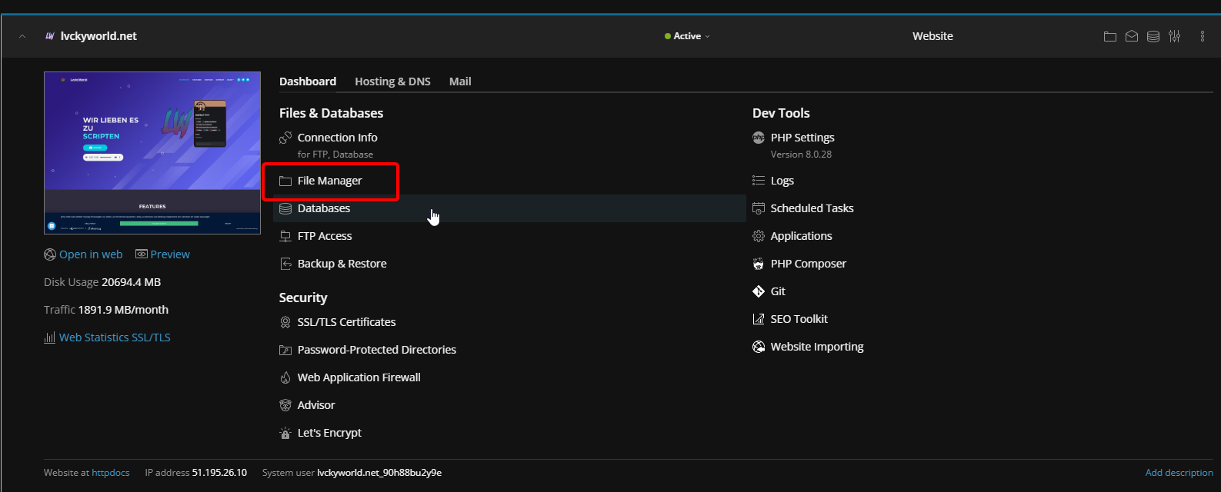
Task: Open Databases in Files & Databases list
Action: pyautogui.click(x=323, y=208)
